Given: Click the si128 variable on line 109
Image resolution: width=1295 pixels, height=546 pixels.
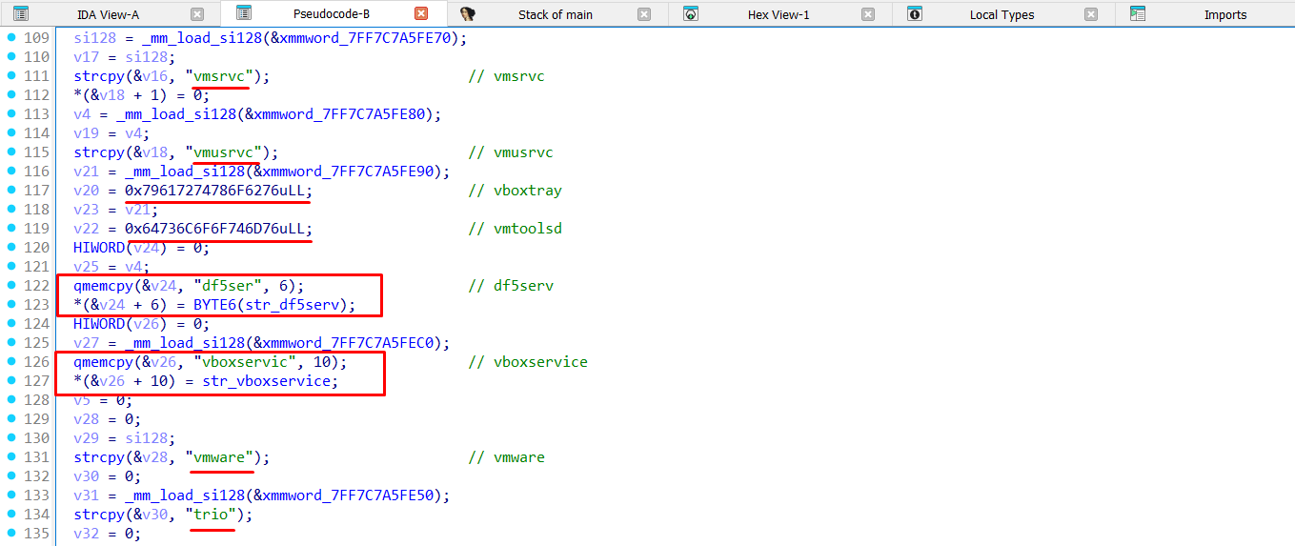Looking at the screenshot, I should [x=92, y=38].
